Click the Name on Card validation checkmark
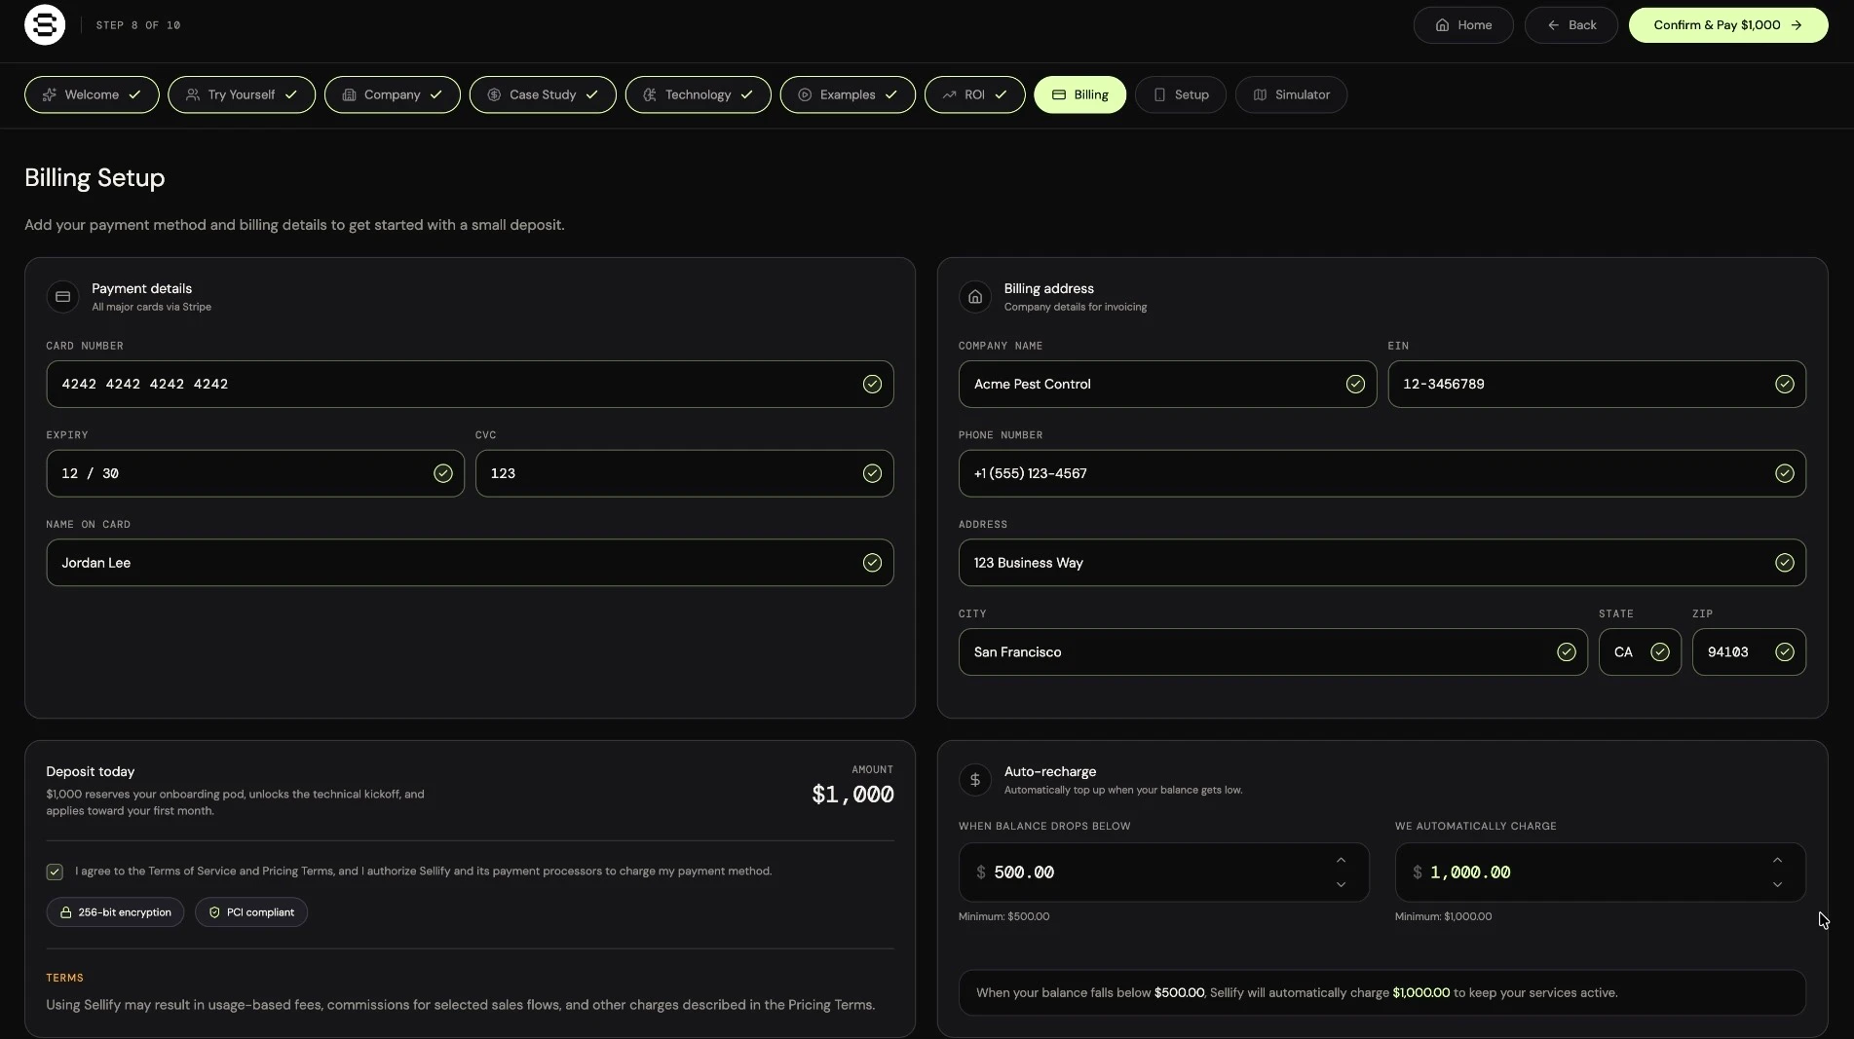 click(872, 563)
